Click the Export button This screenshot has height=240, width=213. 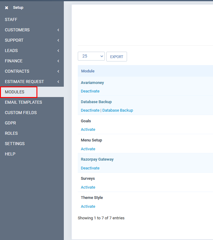coord(116,57)
